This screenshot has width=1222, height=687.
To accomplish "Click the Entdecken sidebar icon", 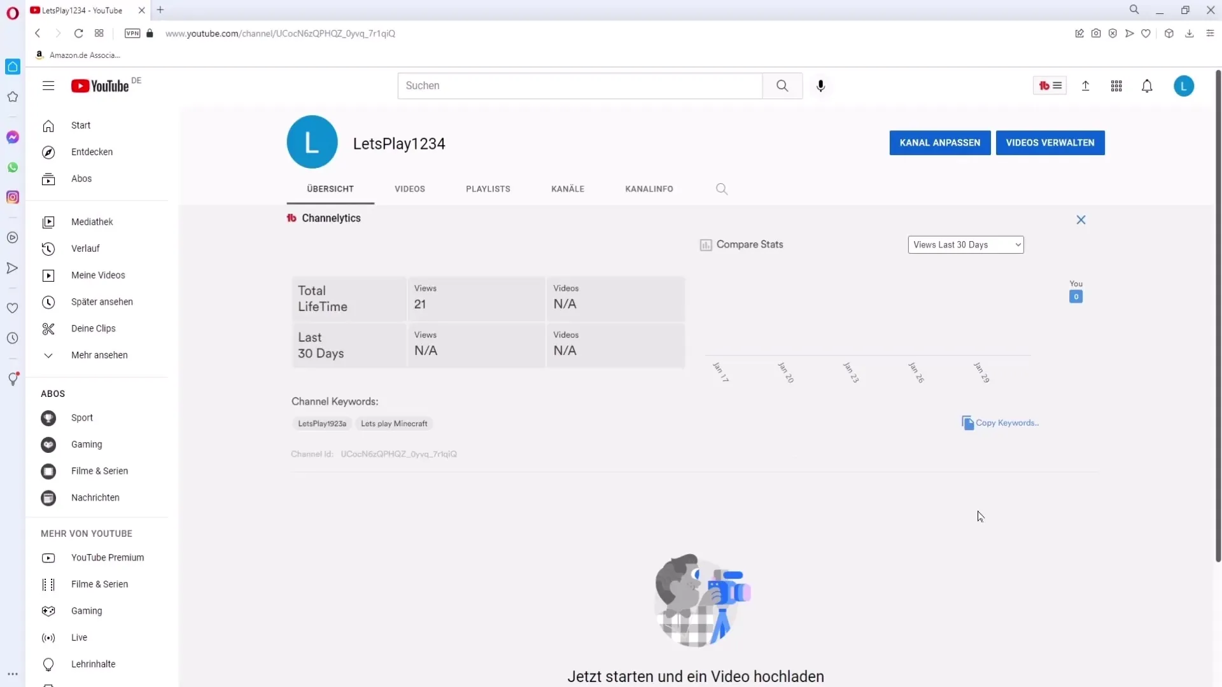I will click(x=48, y=152).
